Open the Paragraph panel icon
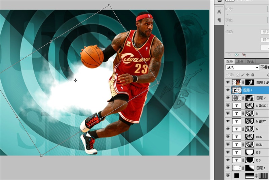The height and width of the screenshot is (180, 269). click(x=219, y=20)
